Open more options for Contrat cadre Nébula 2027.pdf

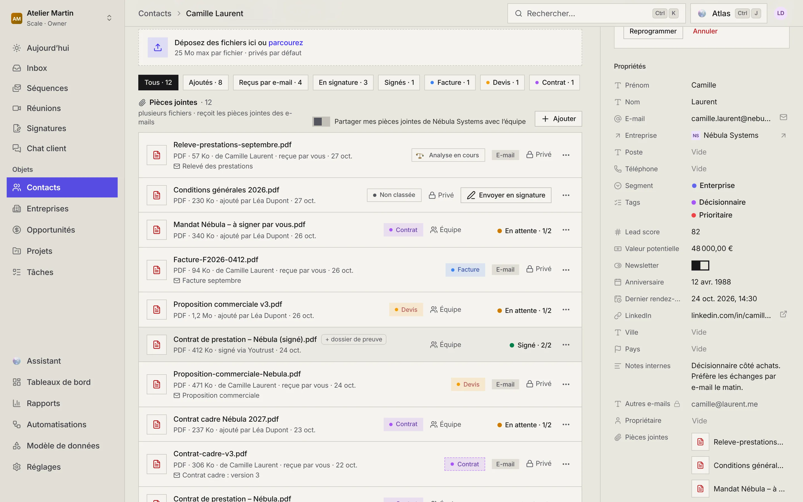coord(566,424)
